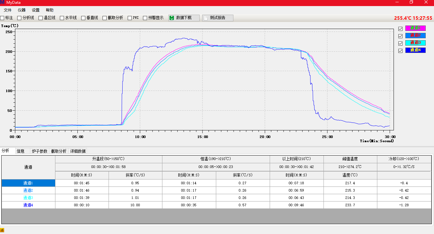Enable the 垂直线 checkbox

(x=83, y=18)
